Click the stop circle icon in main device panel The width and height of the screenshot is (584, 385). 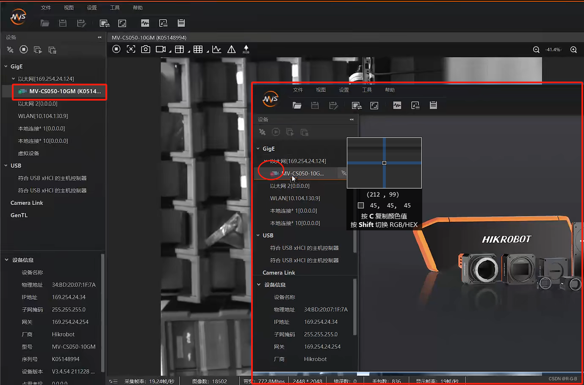pos(24,49)
